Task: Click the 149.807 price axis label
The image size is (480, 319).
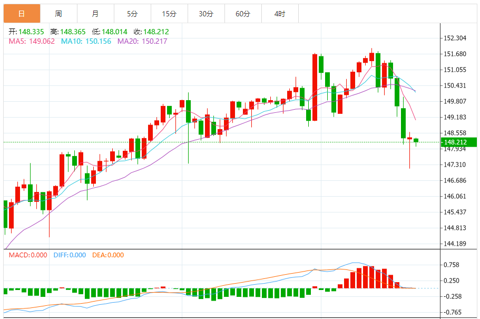Action: coord(455,101)
